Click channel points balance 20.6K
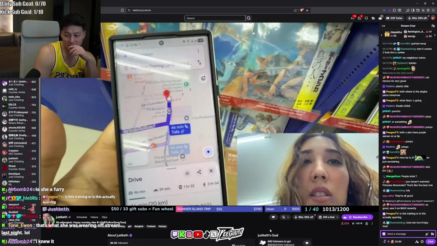Screen dimensions: 437x246 point(396,242)
